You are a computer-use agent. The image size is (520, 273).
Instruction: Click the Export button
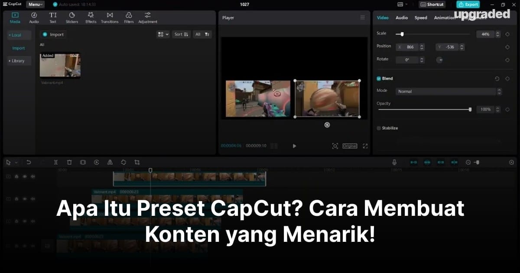(468, 4)
